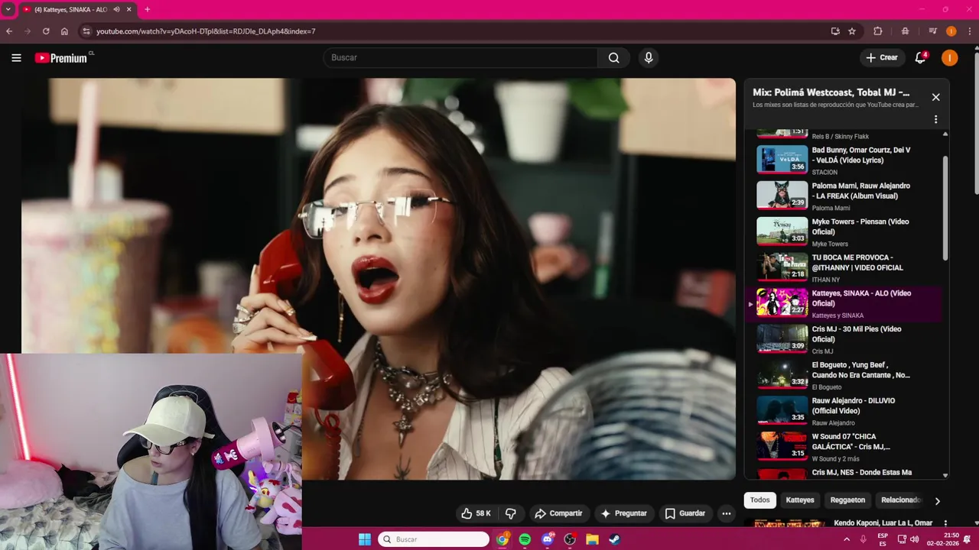Open a new browser tab

point(147,9)
